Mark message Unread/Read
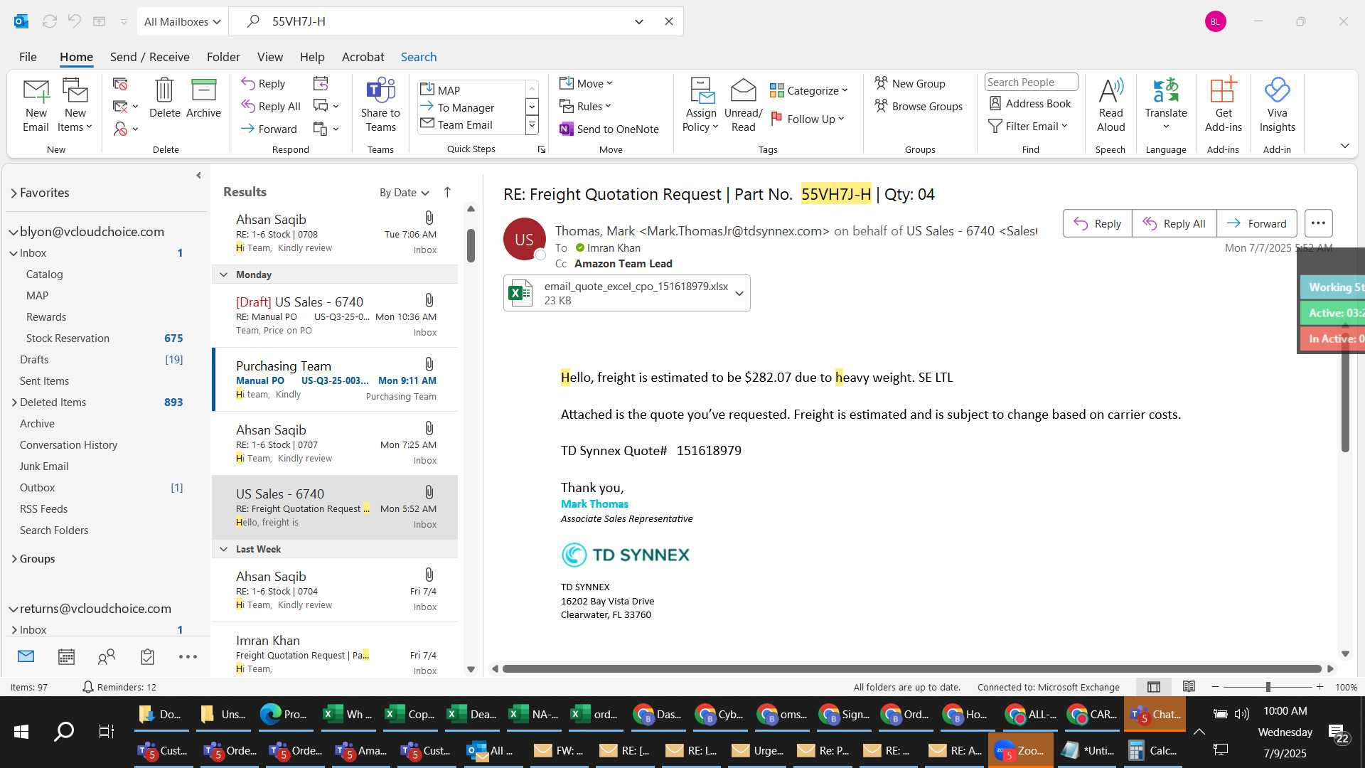Screen dimensions: 1365x768 [x=743, y=105]
